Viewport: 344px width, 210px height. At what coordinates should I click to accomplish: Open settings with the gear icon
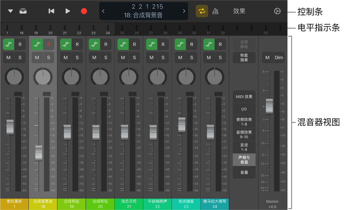pos(277,11)
